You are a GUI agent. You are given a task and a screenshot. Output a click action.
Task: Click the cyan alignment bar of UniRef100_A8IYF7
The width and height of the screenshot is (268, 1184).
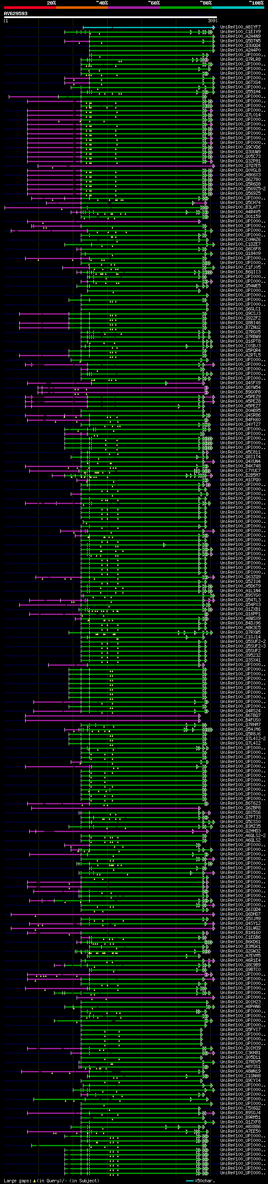point(148,28)
